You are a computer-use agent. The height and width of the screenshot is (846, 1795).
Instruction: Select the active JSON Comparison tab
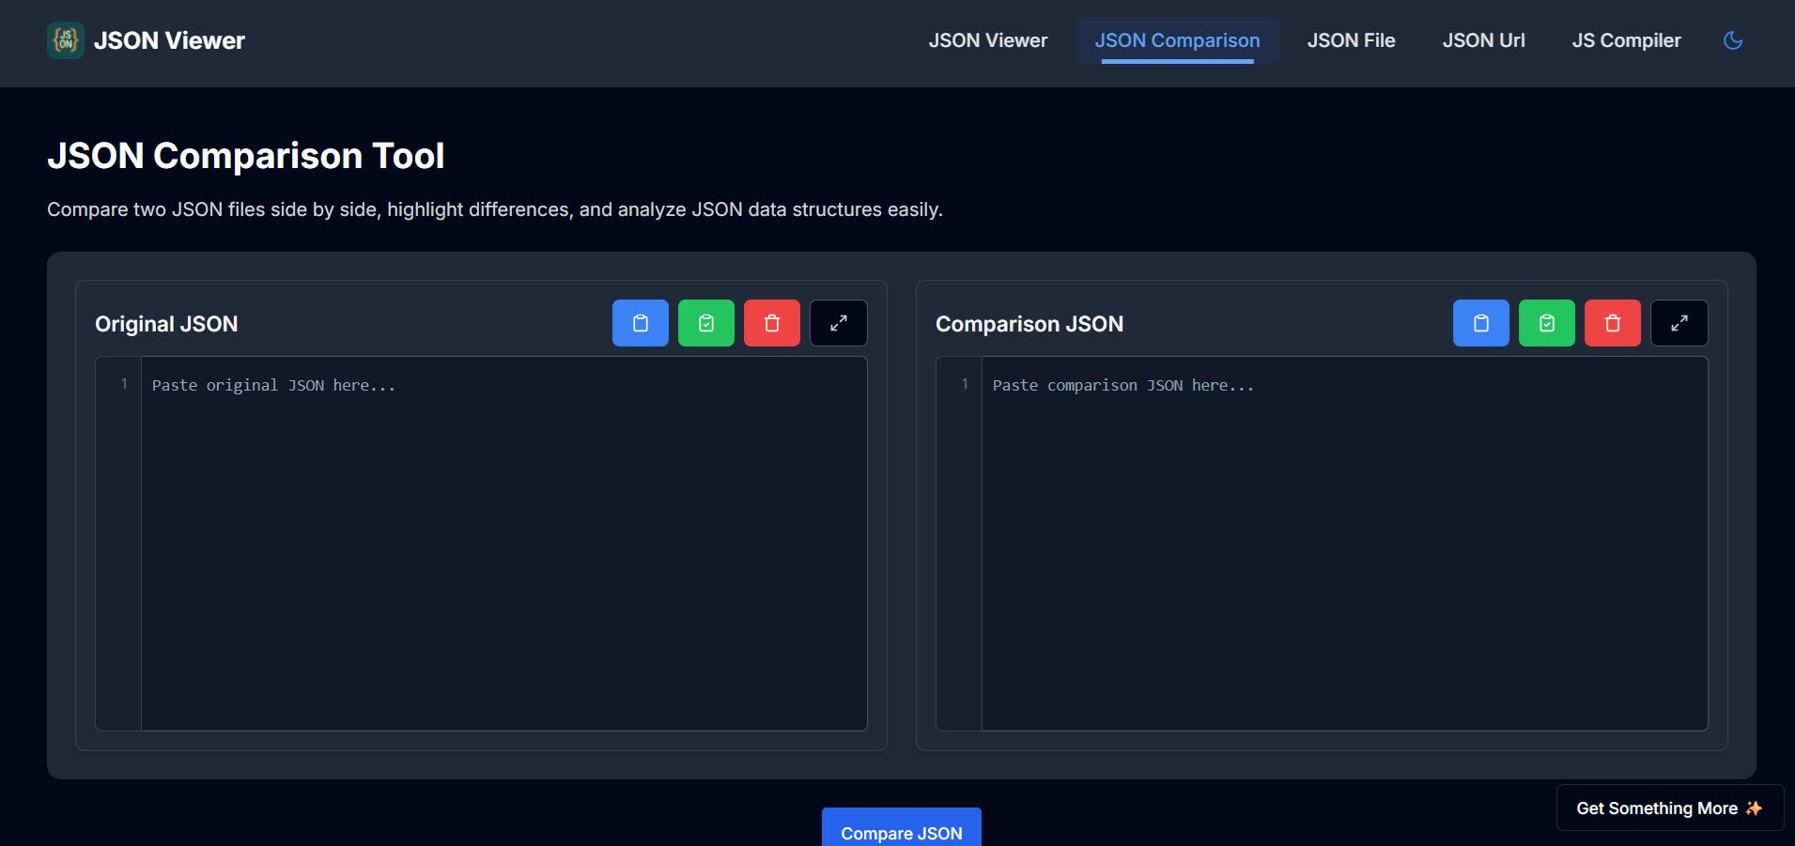[1177, 40]
